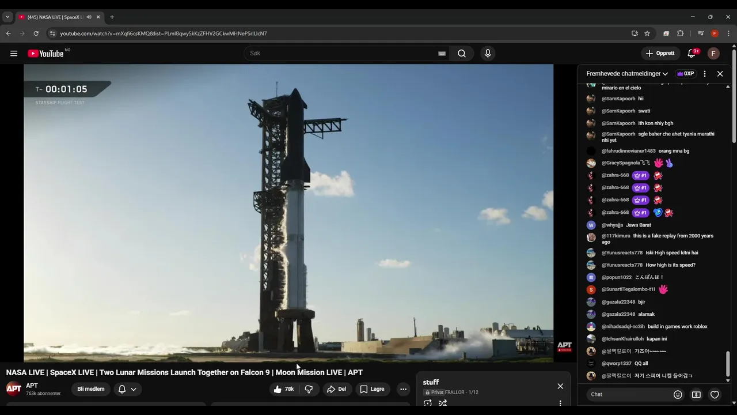Type in the Chat message field

point(628,394)
